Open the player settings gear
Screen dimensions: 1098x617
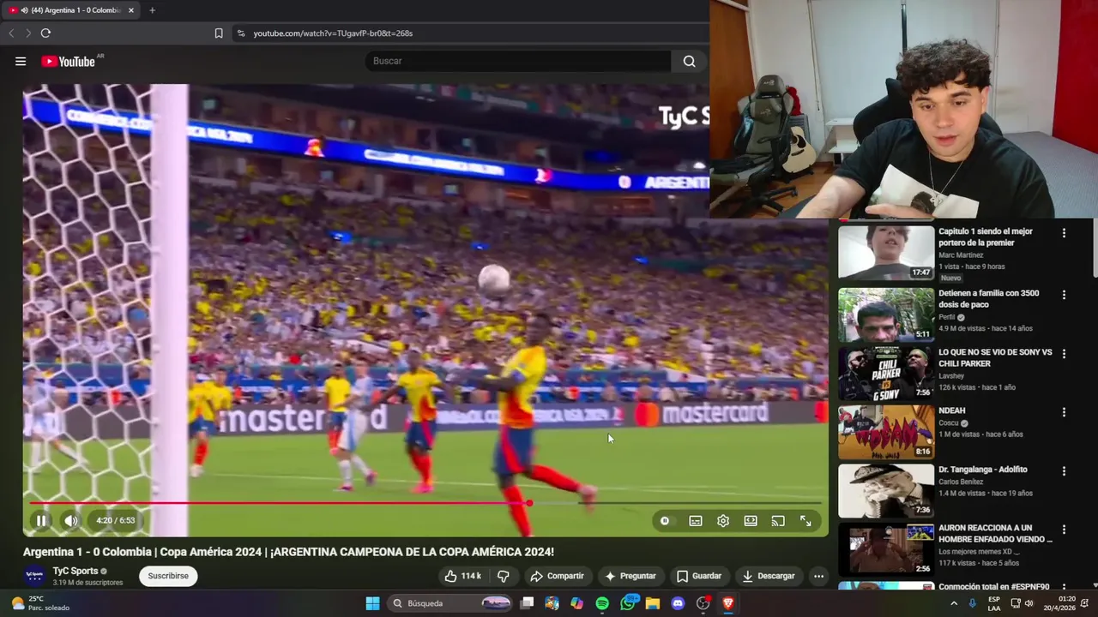pos(723,520)
